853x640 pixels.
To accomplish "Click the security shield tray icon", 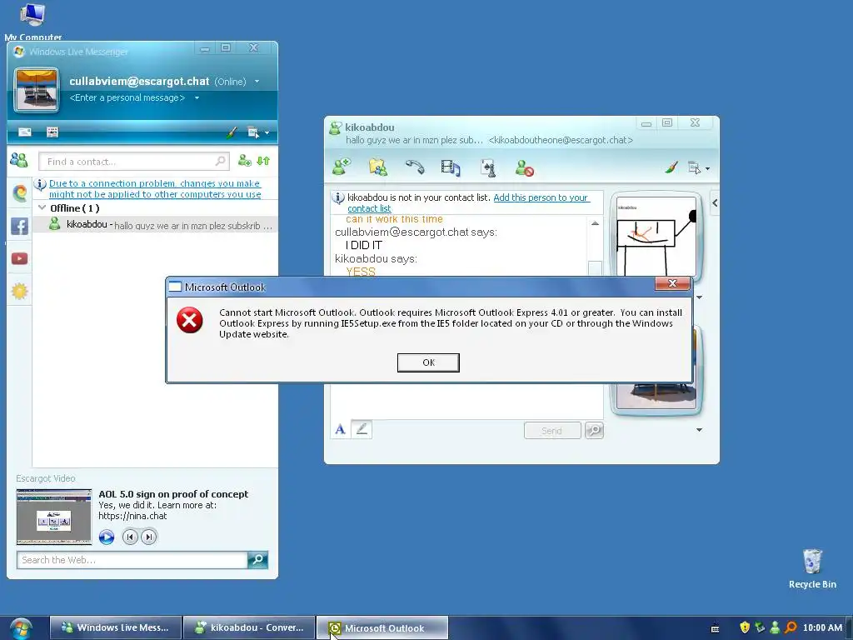I will 745,627.
